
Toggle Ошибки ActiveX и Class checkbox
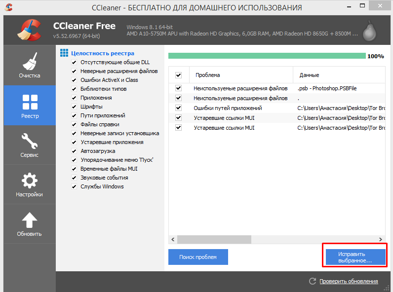[74, 80]
